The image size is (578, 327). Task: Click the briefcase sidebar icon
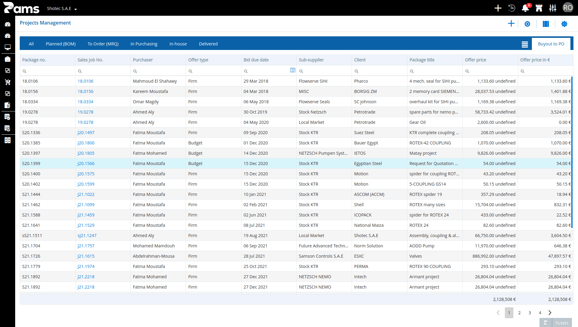coord(8,59)
